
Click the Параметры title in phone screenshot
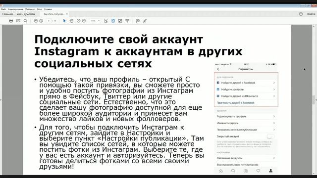pyautogui.click(x=246, y=69)
